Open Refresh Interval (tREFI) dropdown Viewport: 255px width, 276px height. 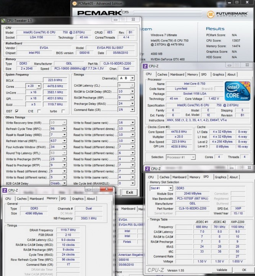pyautogui.click(x=64, y=141)
